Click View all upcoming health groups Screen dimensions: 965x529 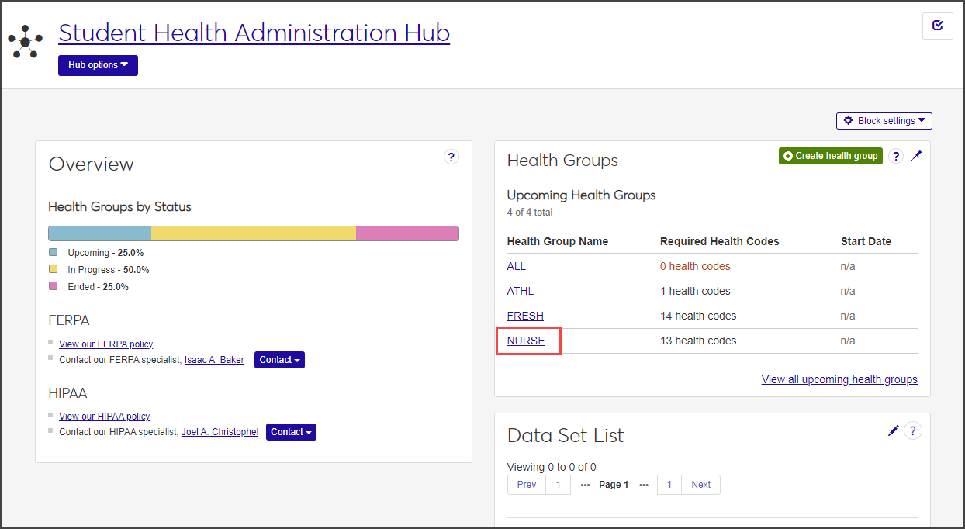coord(839,379)
